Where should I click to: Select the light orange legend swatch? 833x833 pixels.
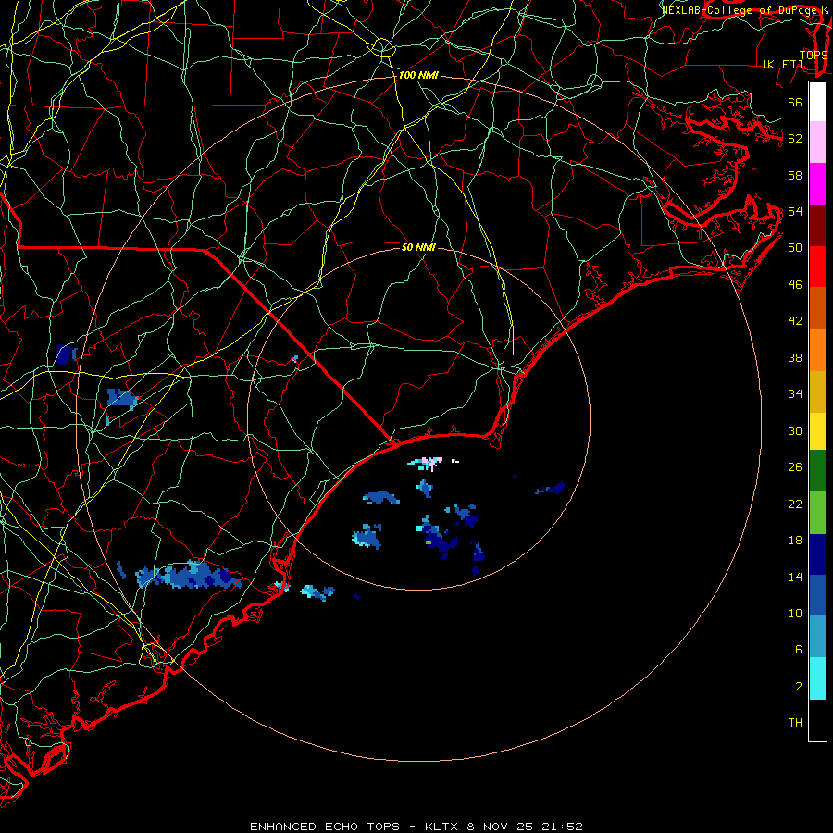817,350
